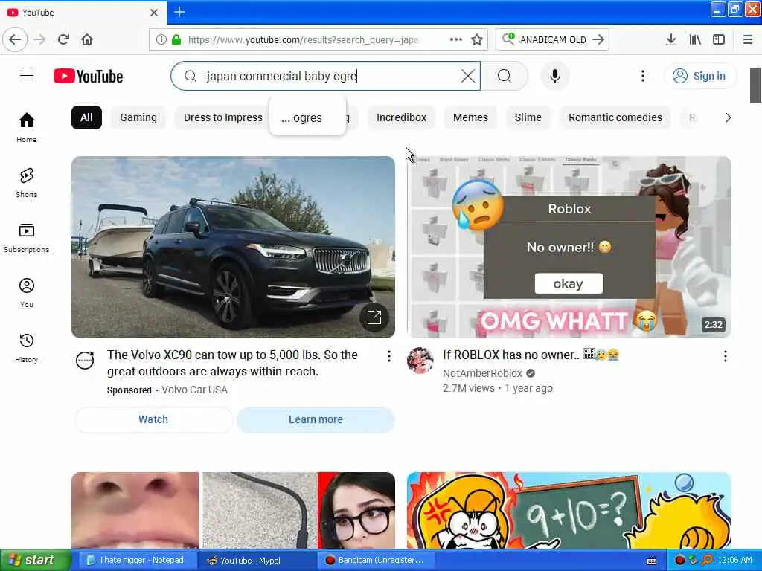Viewport: 762px width, 571px height.
Task: Click the Watch button under Volvo ad
Action: (x=153, y=419)
